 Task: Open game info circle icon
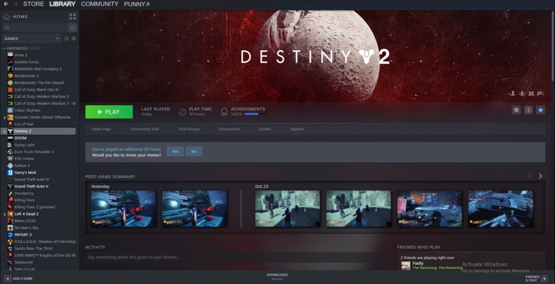point(528,110)
